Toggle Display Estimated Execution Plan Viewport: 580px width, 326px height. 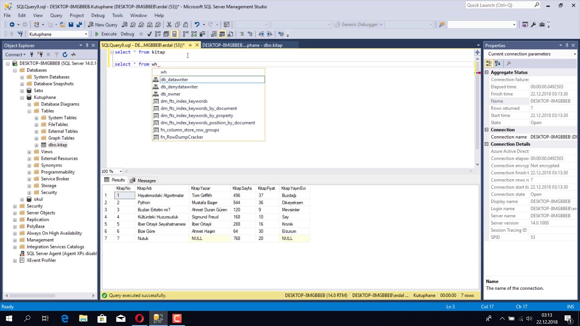pyautogui.click(x=158, y=34)
